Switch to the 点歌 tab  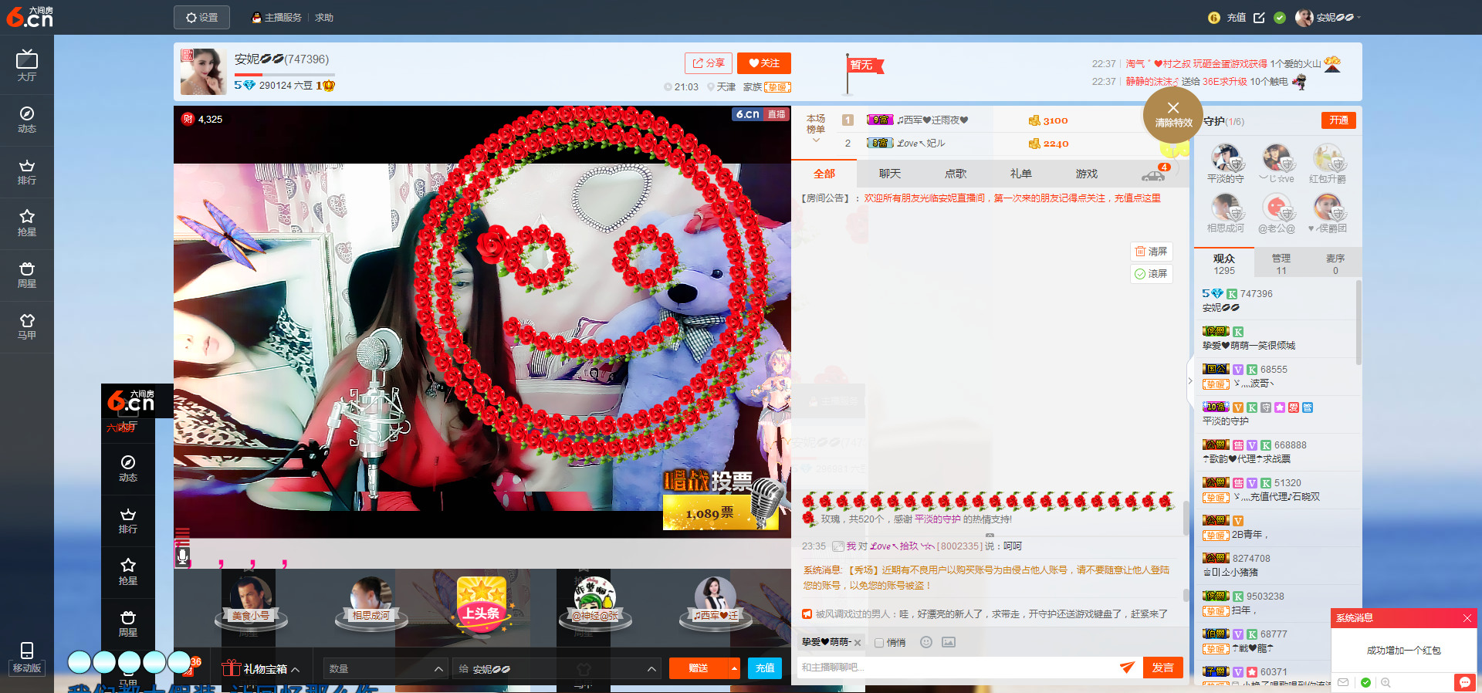point(956,174)
